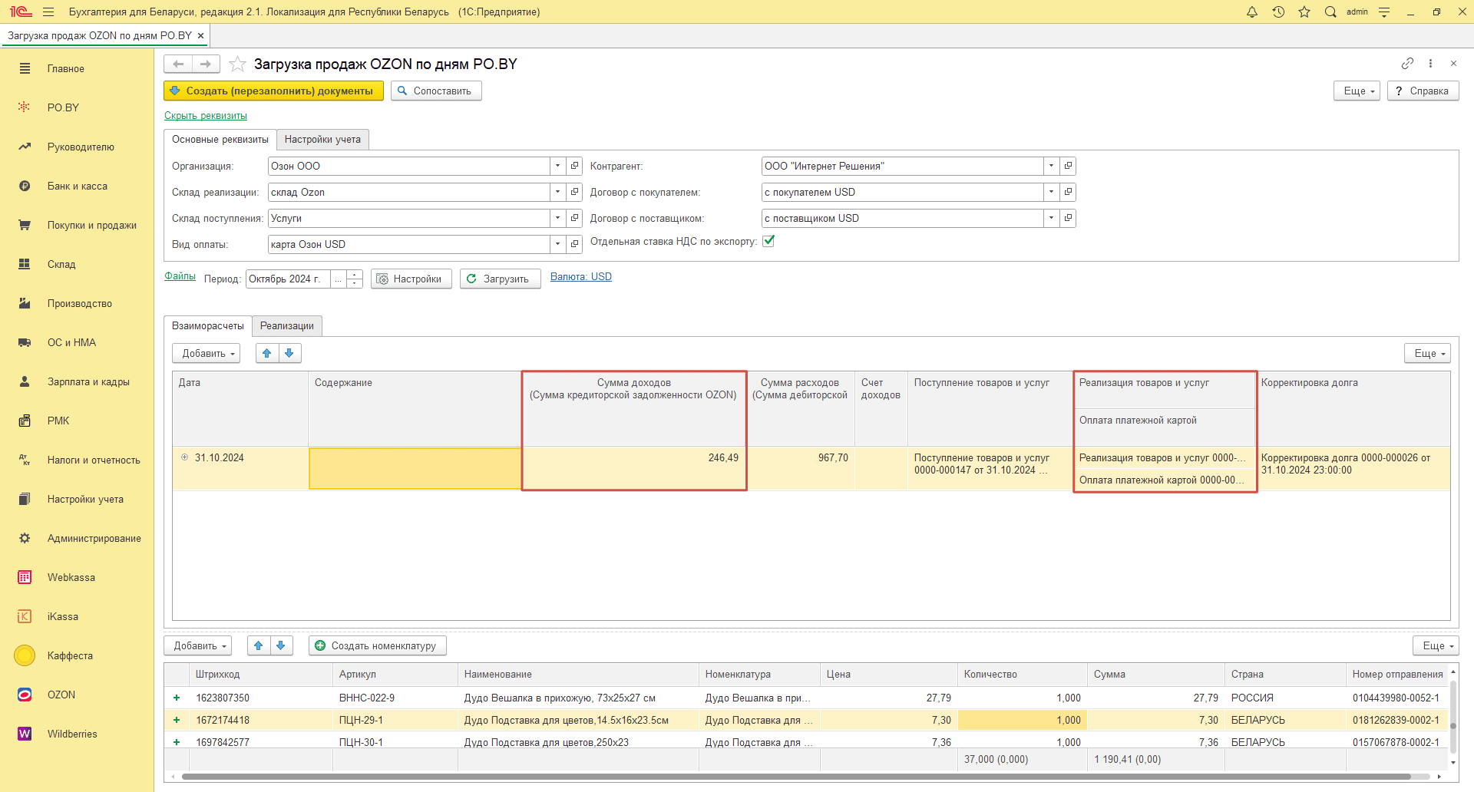1474x792 pixels.
Task: Open Банк и касса section
Action: coord(78,186)
